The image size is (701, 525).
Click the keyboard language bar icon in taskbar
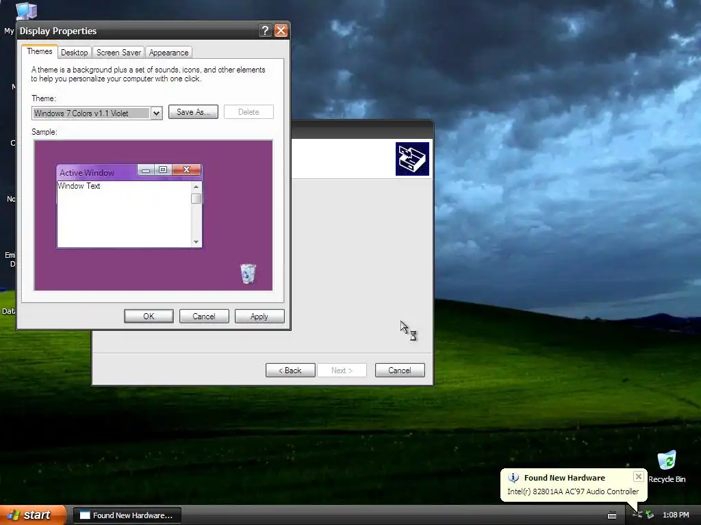(612, 515)
